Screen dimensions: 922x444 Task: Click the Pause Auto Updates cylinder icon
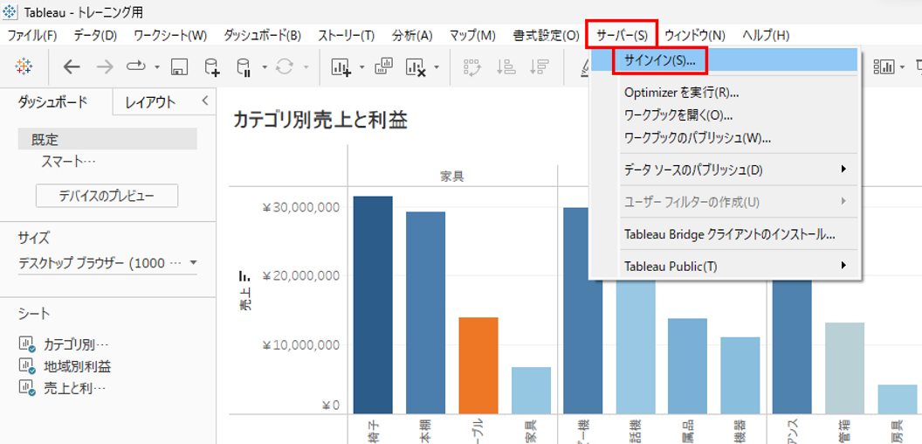[244, 67]
